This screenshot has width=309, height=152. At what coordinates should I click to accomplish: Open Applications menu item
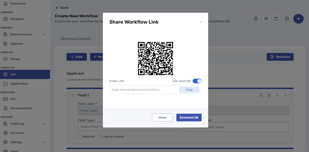(25, 84)
